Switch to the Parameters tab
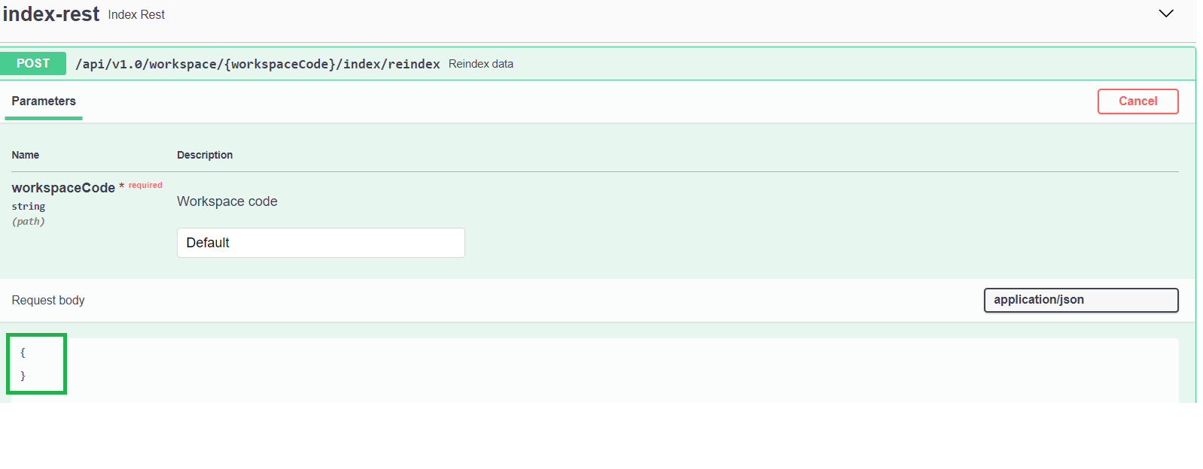The height and width of the screenshot is (469, 1203). pyautogui.click(x=44, y=101)
